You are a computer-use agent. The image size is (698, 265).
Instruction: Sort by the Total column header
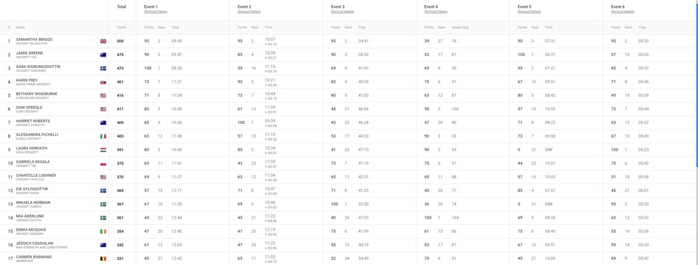point(121,6)
